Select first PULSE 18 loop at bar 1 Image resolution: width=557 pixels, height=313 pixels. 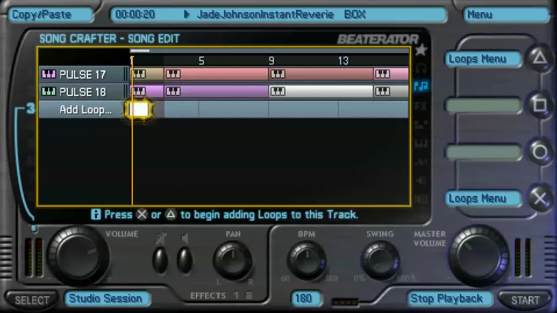tap(147, 91)
